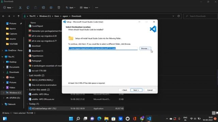Open Widgets icon at taskbar left
This screenshot has height=122, width=218.
(x=5, y=119)
